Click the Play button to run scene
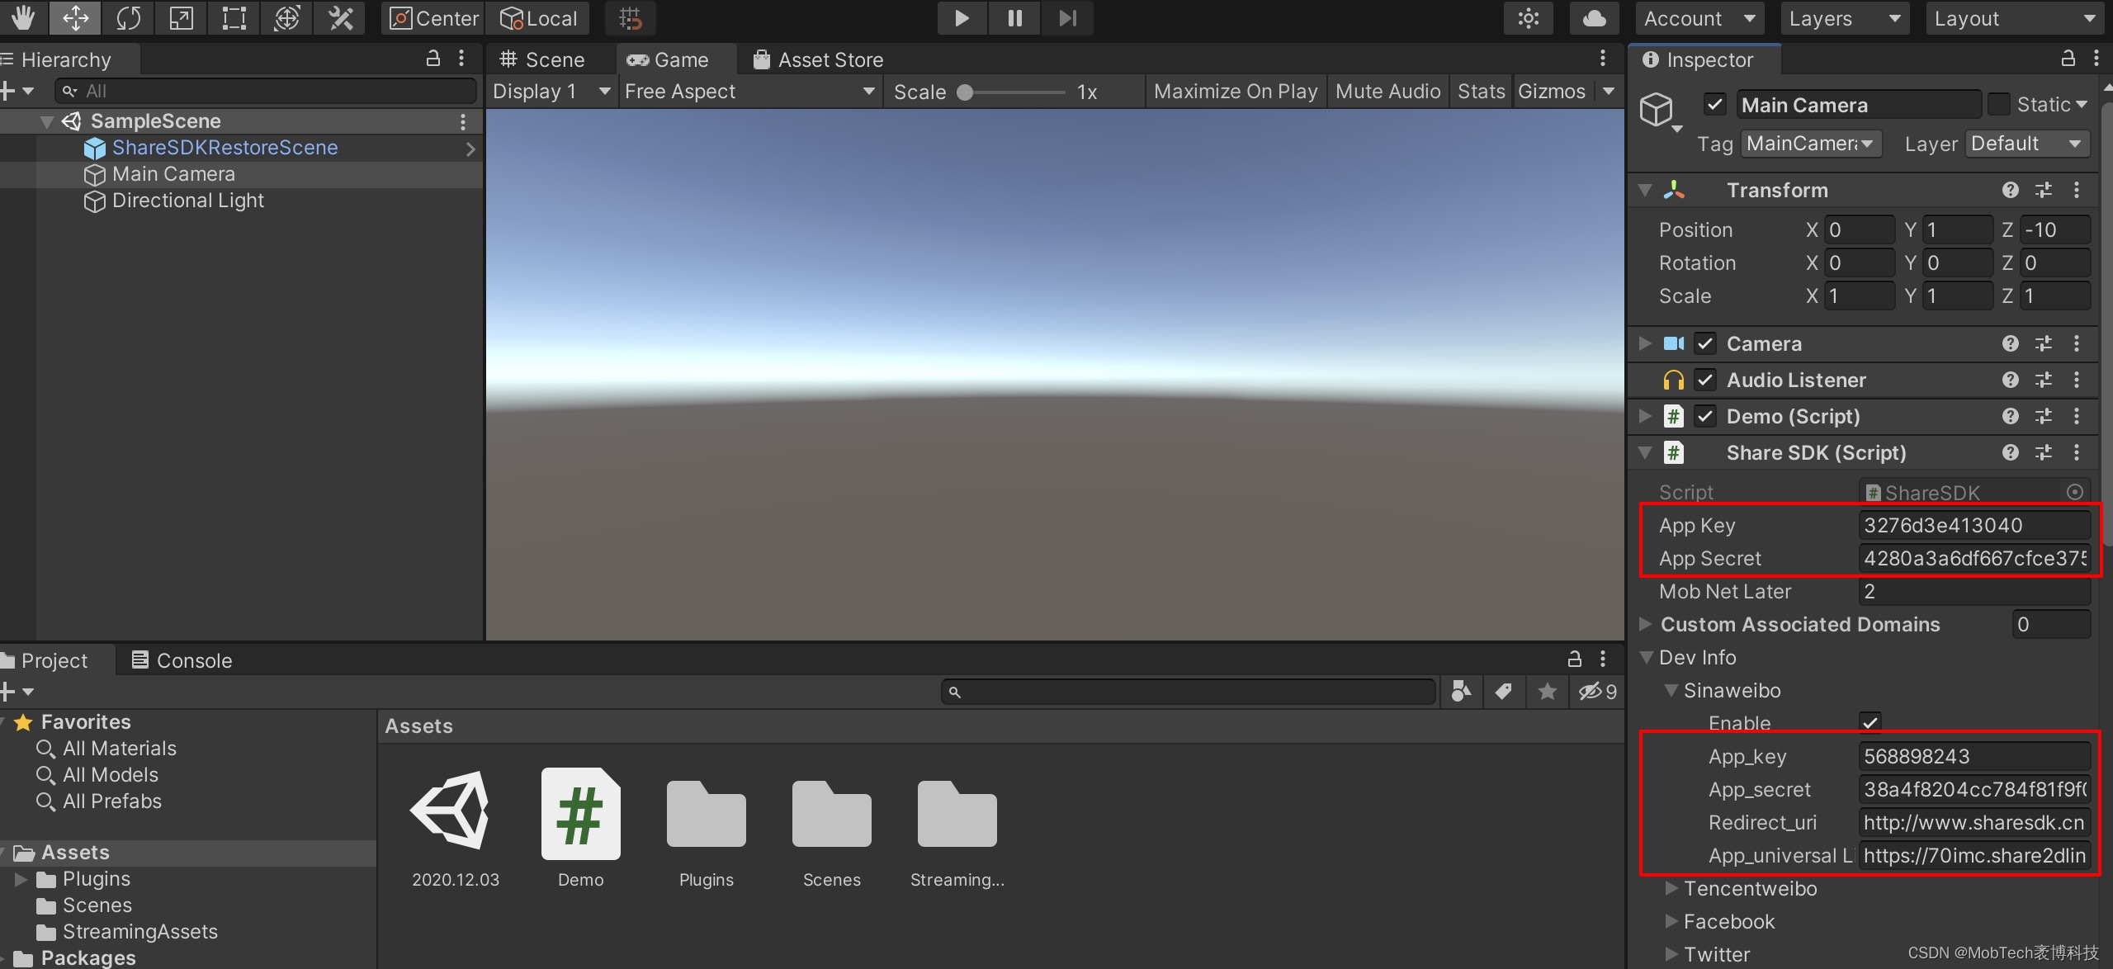The height and width of the screenshot is (969, 2113). click(x=961, y=17)
